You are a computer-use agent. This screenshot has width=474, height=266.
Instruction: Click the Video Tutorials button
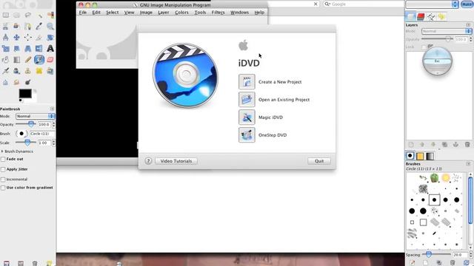[x=176, y=161]
